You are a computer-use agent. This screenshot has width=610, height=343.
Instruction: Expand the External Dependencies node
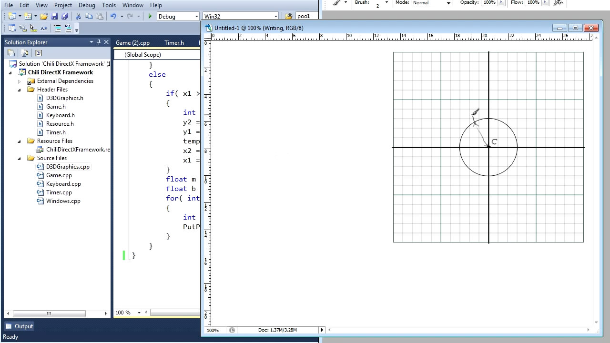click(x=20, y=81)
